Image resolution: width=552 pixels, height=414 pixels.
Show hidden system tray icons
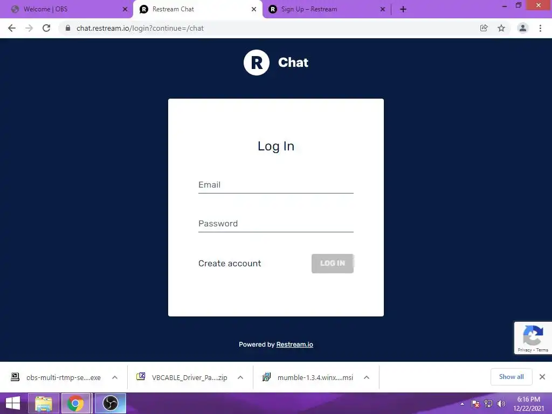tap(462, 404)
